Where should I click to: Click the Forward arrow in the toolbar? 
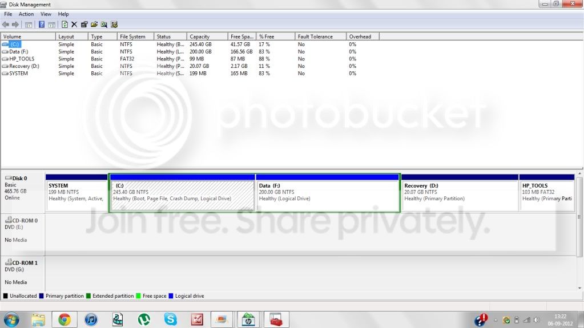pyautogui.click(x=15, y=25)
